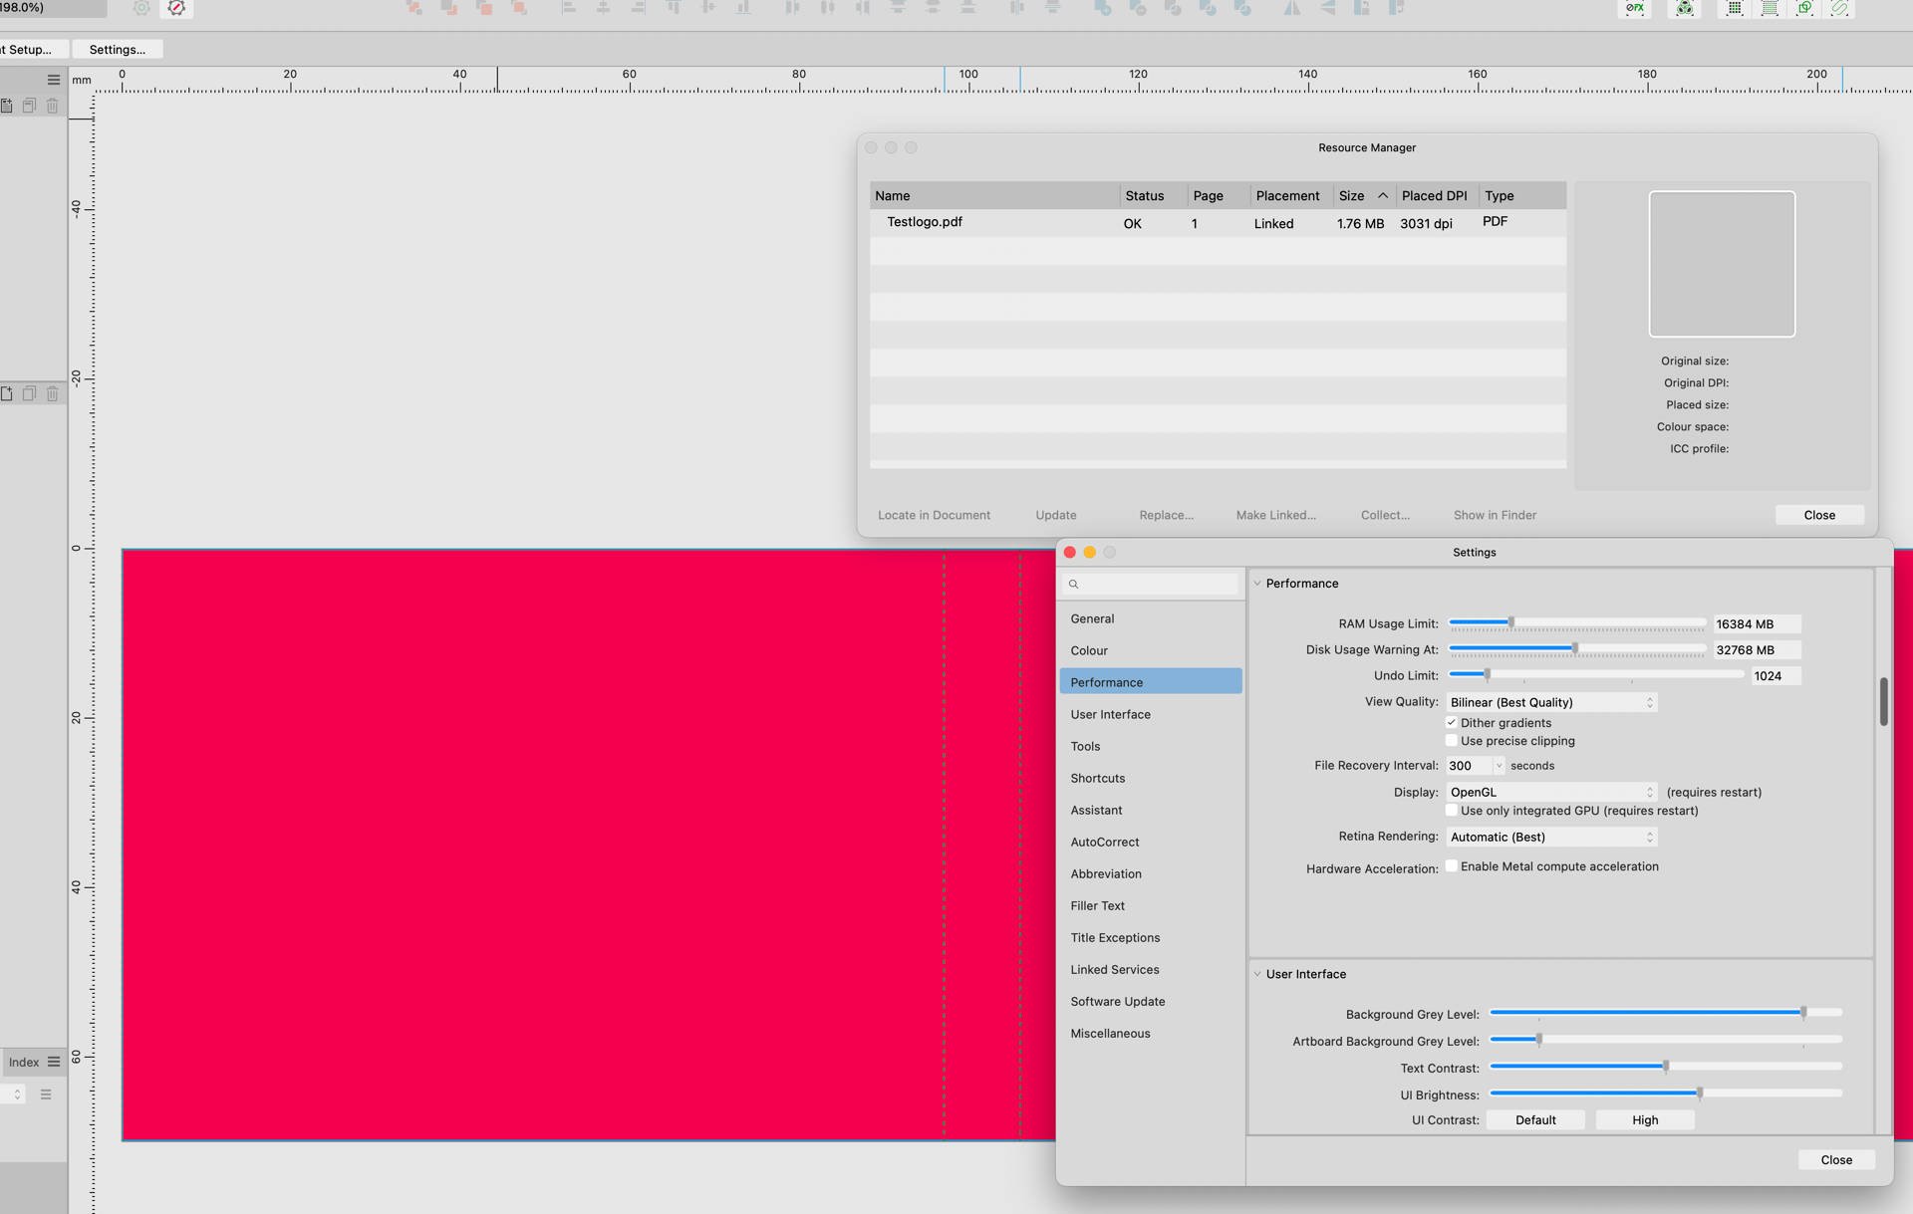The width and height of the screenshot is (1913, 1214).
Task: Toggle the FX effects icon in toolbar
Action: click(1635, 8)
